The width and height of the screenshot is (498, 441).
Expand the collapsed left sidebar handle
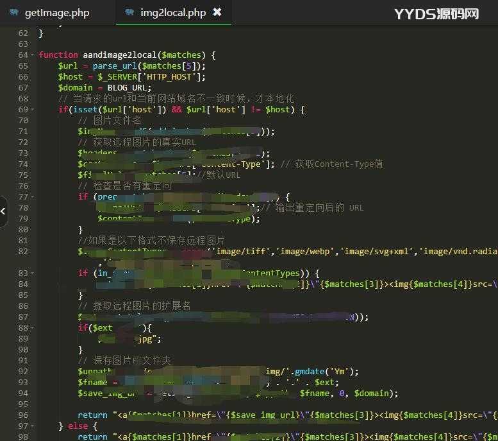3,211
